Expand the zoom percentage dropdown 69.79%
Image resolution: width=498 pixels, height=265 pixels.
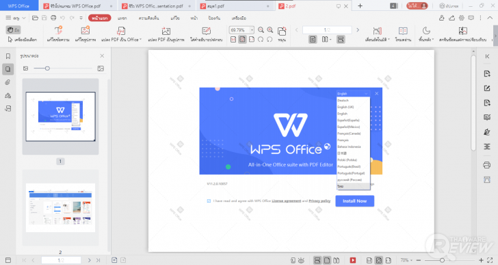(x=252, y=30)
